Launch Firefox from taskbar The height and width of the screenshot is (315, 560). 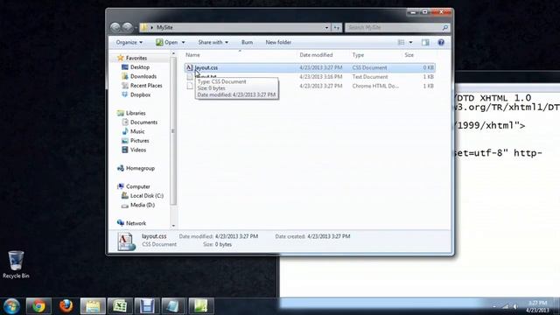coord(66,306)
